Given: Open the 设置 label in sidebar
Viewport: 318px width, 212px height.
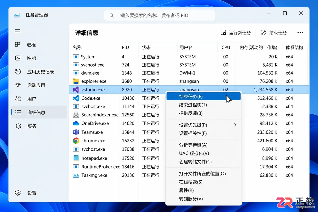Looking at the screenshot, I should (x=32, y=193).
